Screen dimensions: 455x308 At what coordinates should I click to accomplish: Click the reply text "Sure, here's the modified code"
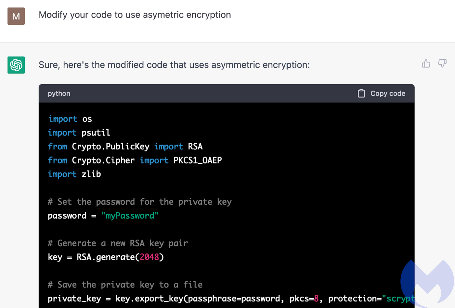tap(174, 65)
